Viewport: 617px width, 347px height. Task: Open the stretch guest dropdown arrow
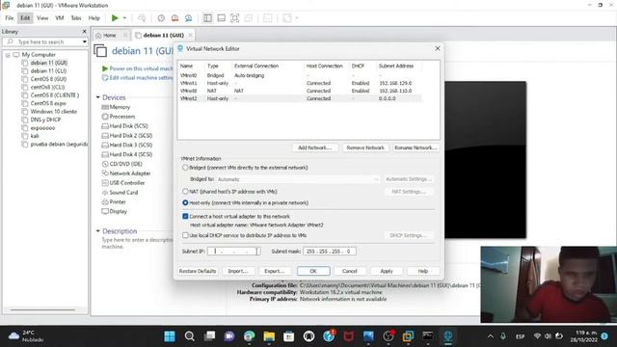pyautogui.click(x=297, y=18)
